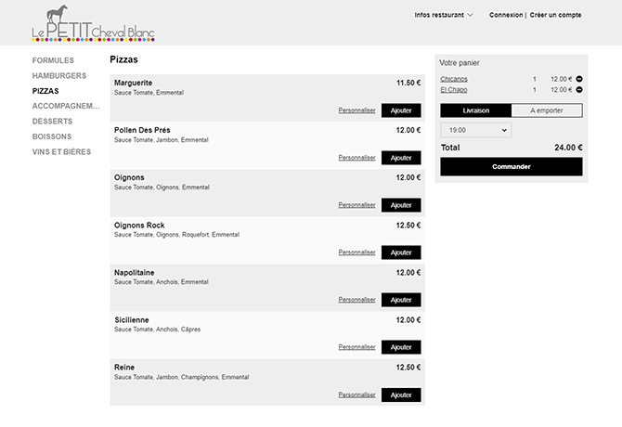Add the Reine pizza to cart

coord(401,395)
